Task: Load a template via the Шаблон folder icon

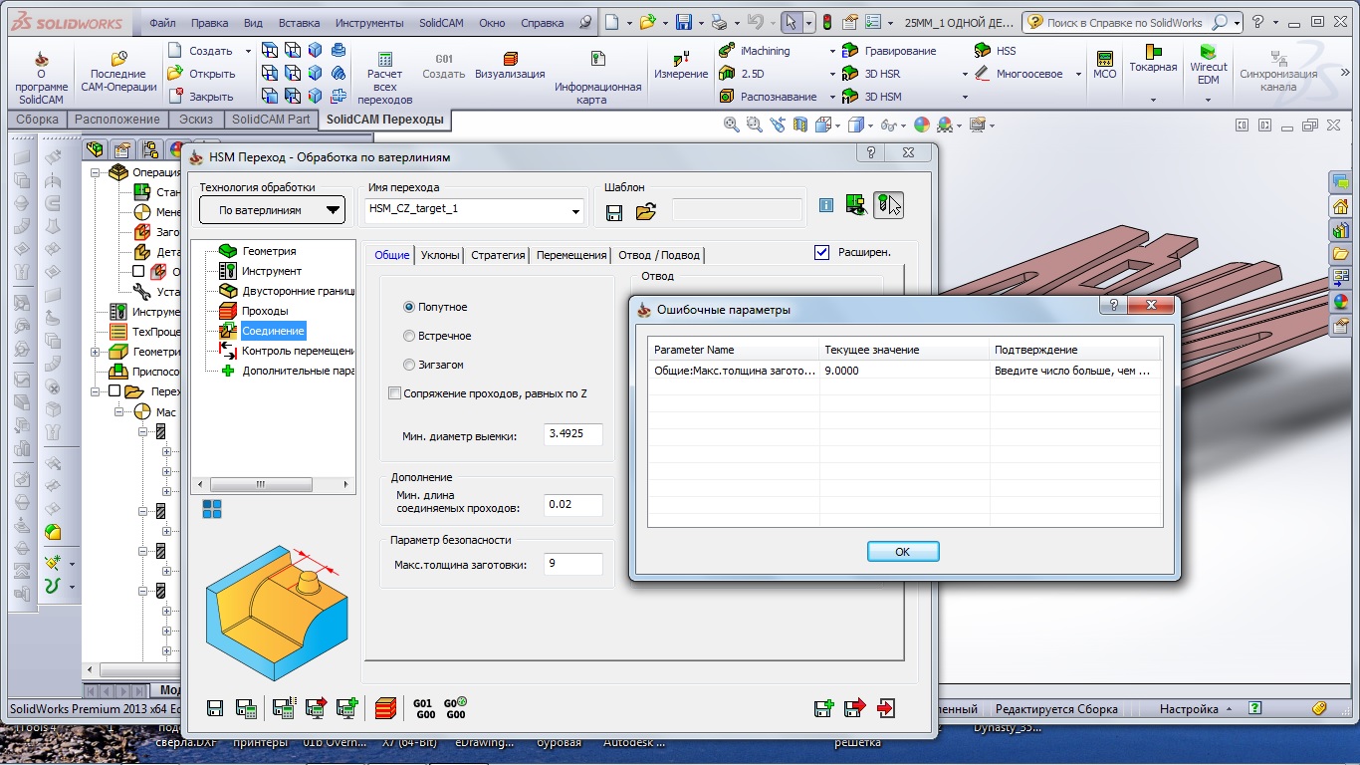Action: coord(646,211)
